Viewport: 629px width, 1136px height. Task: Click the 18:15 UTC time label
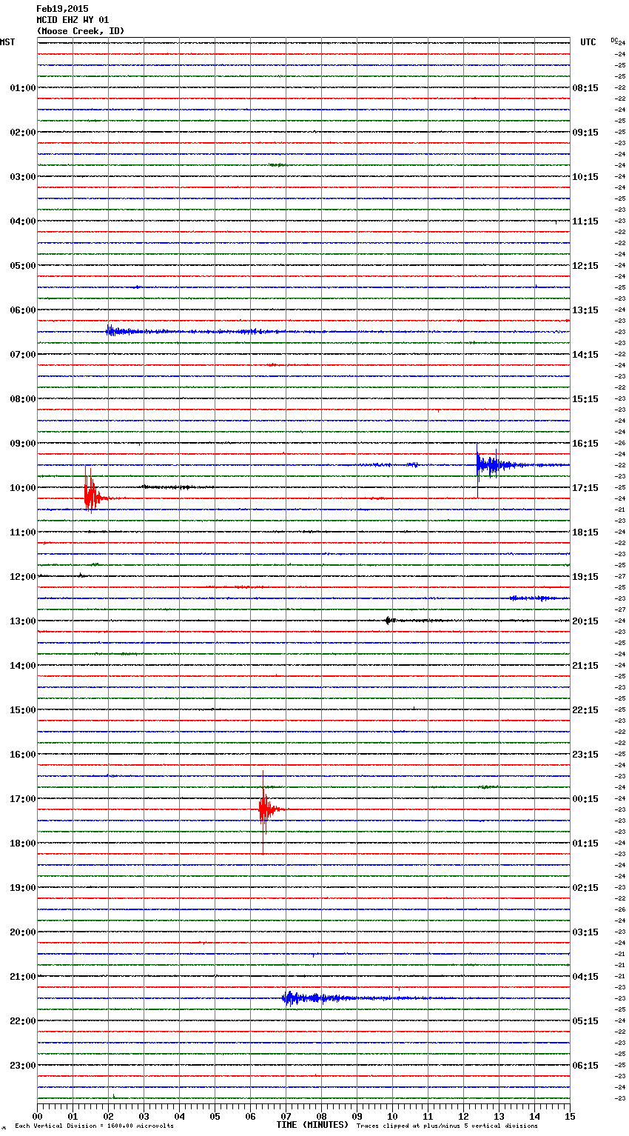[585, 532]
